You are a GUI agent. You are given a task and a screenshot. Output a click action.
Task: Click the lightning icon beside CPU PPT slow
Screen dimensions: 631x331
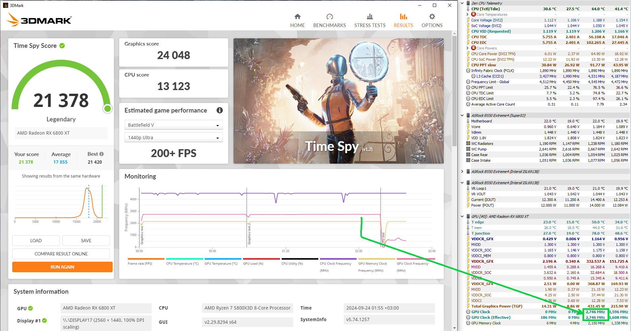[468, 65]
